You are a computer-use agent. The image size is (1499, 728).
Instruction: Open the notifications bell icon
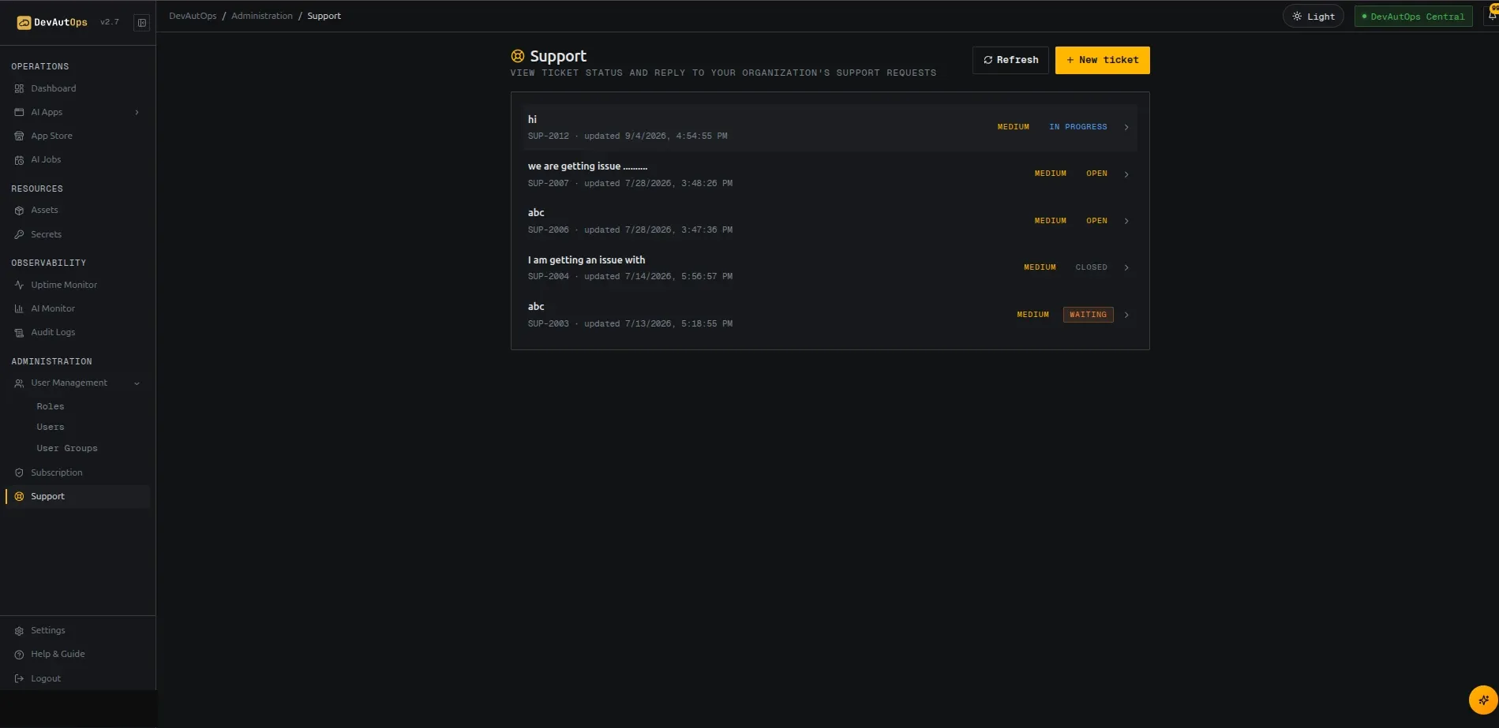coord(1492,14)
